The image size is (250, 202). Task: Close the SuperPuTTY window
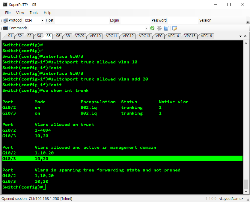pyautogui.click(x=243, y=4)
